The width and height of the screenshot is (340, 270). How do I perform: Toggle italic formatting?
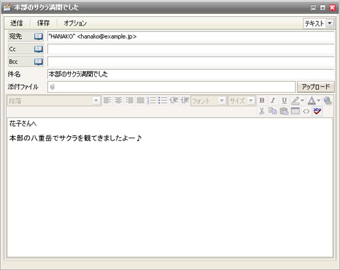click(x=273, y=101)
